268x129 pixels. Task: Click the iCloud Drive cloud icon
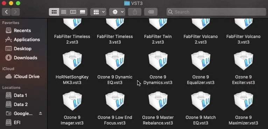[8, 76]
